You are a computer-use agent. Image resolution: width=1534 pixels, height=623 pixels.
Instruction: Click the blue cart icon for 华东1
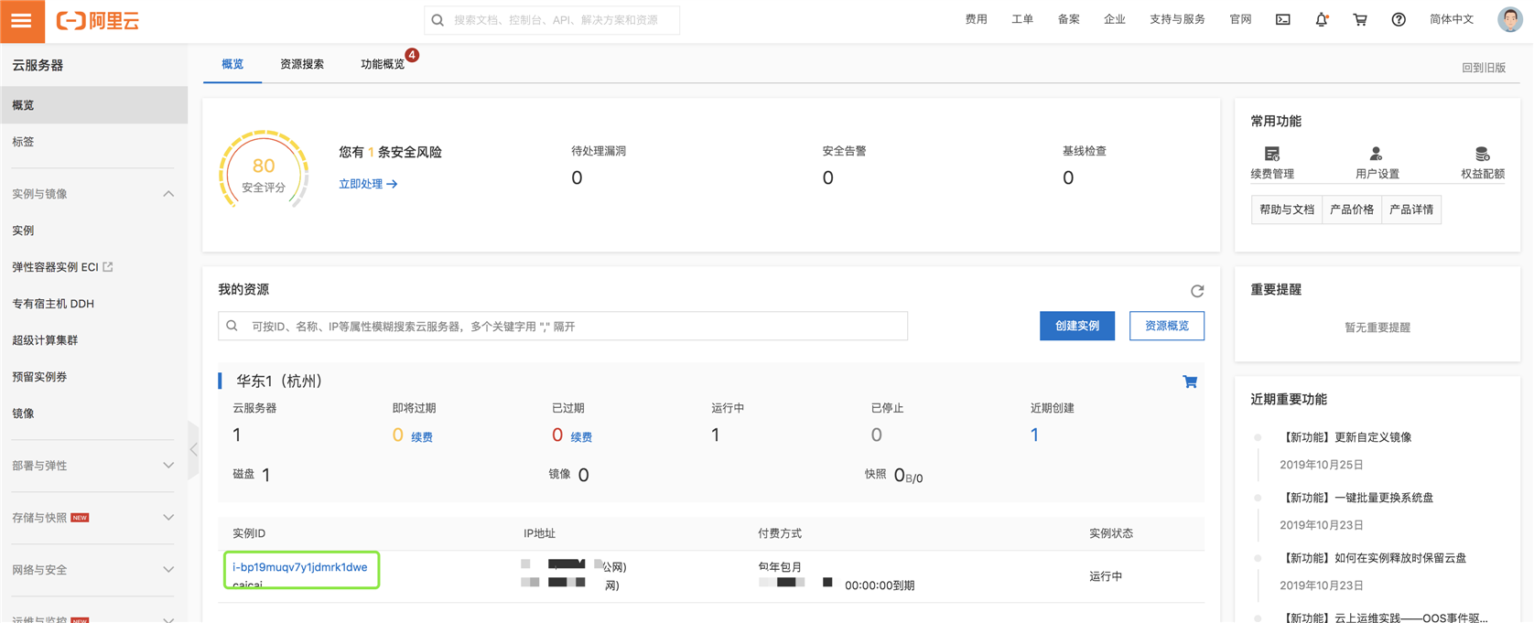pos(1190,381)
